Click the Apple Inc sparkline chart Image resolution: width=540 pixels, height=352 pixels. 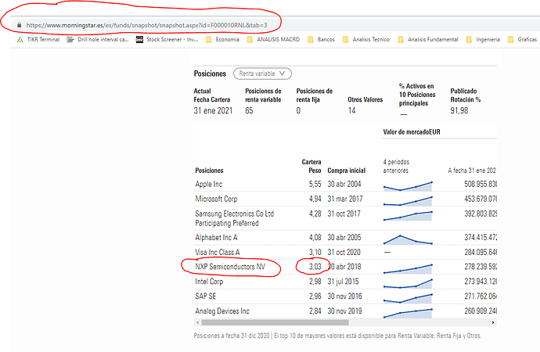[408, 186]
